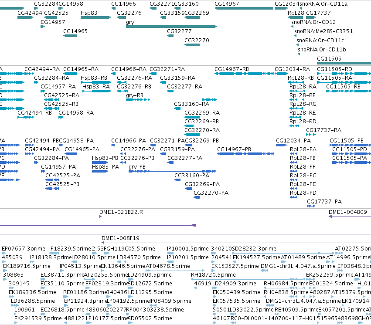Image resolution: width=371 pixels, height=325 pixels.
Task: Click the IP18239.5prime EST label
Action: point(70,249)
